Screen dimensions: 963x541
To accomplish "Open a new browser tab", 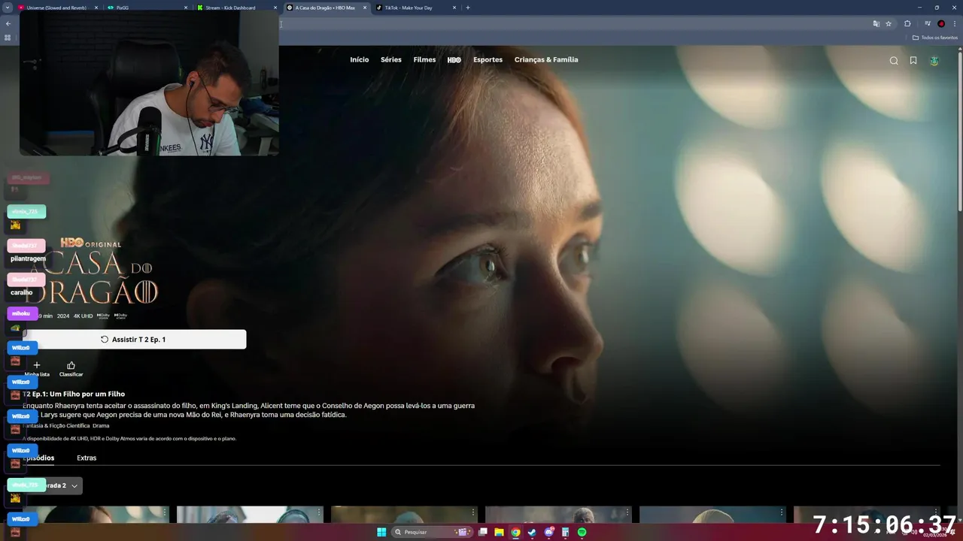I will [x=468, y=8].
